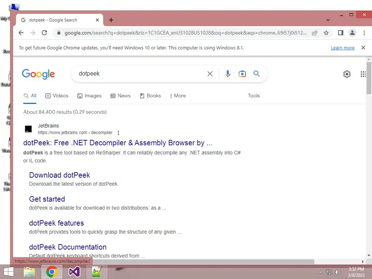The width and height of the screenshot is (372, 279).
Task: Bookmark this page with the star icon
Action: 326,33
